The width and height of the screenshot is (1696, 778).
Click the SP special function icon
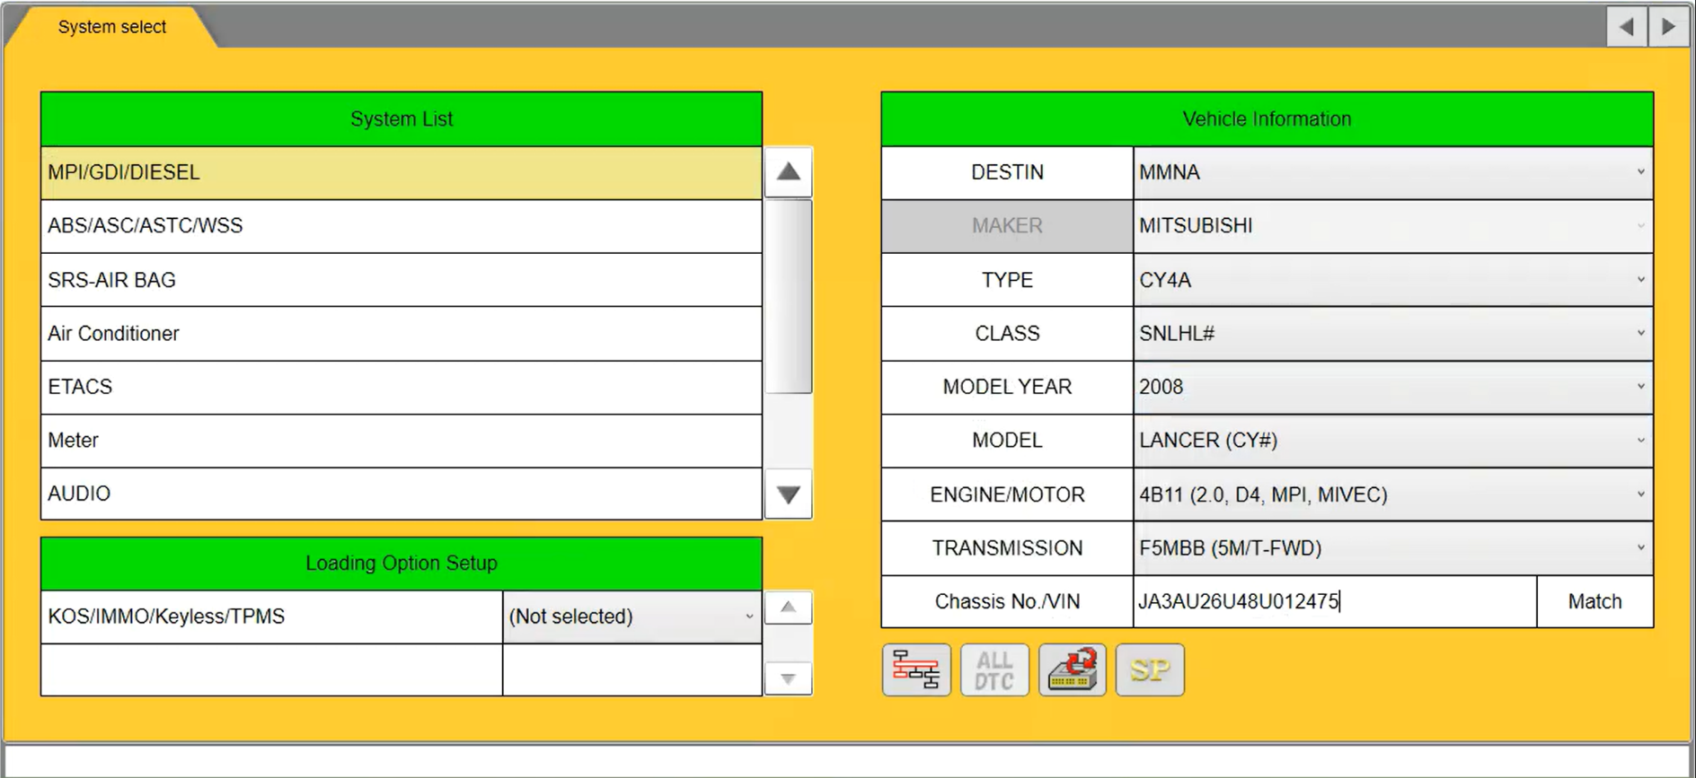pos(1150,669)
